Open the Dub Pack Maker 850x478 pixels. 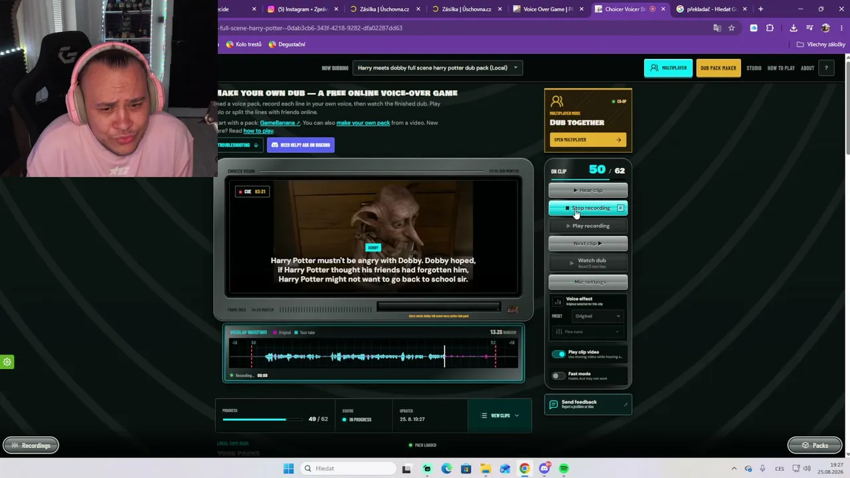pos(718,68)
